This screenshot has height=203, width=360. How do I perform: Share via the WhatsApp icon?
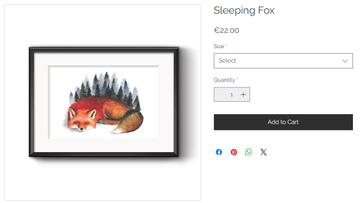click(x=249, y=152)
